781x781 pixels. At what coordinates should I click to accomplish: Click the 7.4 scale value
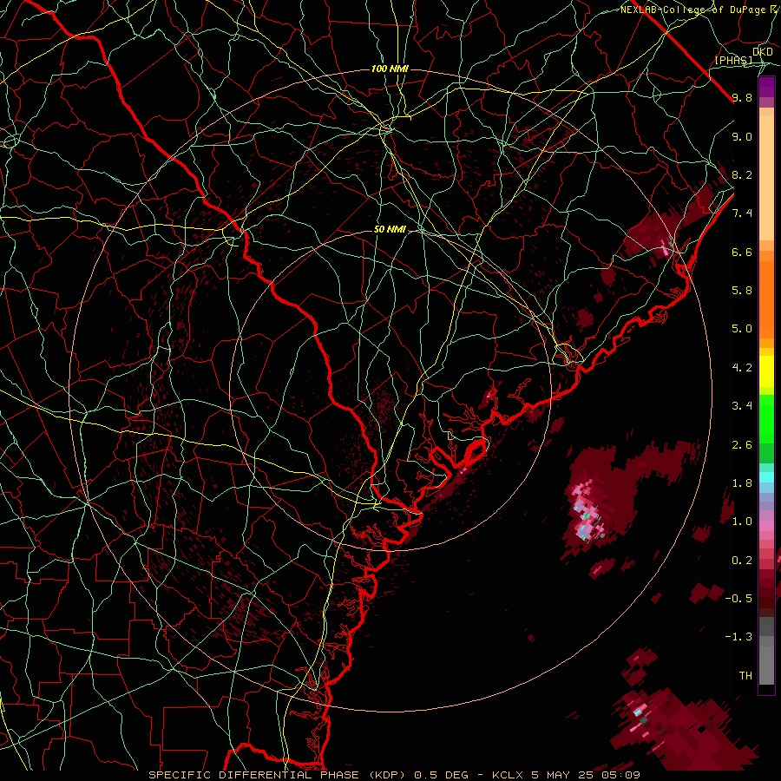742,213
